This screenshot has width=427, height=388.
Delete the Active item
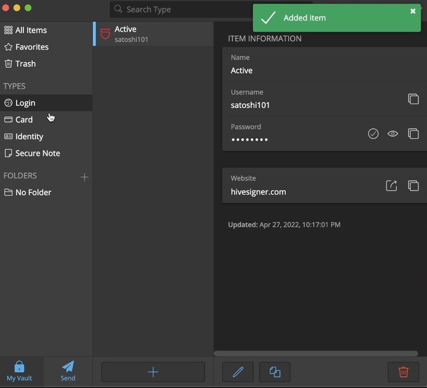[403, 372]
